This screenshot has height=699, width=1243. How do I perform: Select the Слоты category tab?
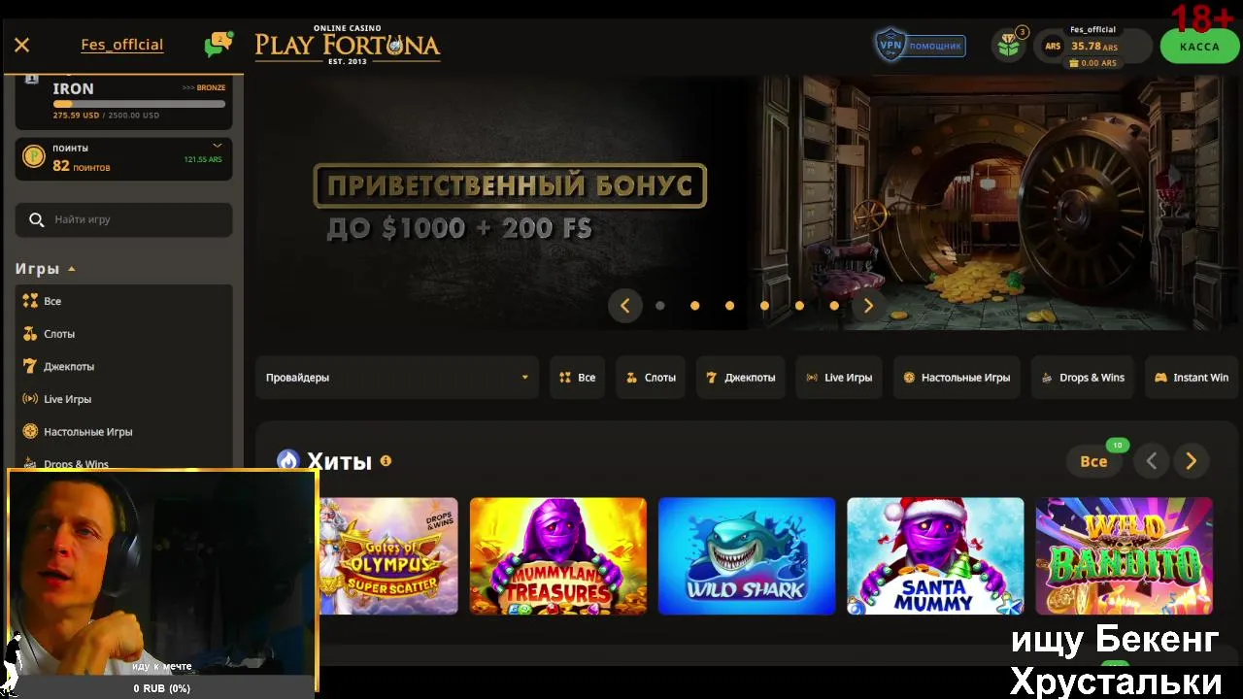click(x=651, y=378)
